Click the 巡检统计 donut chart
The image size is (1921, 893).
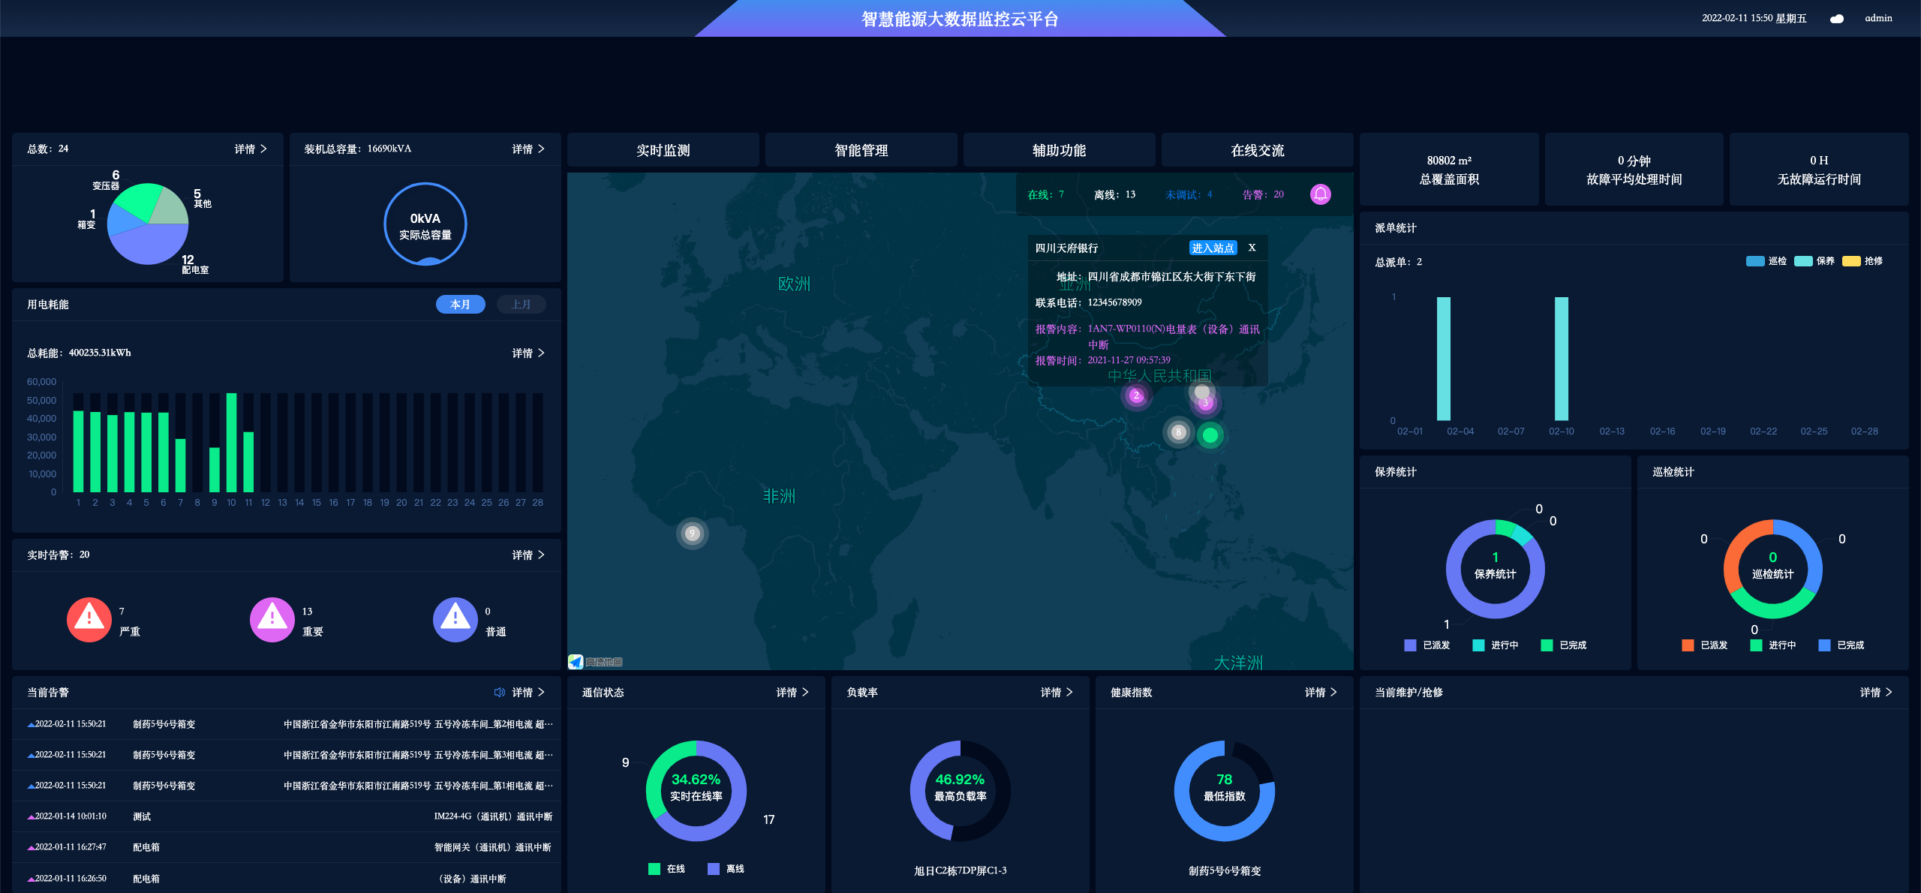[1773, 569]
